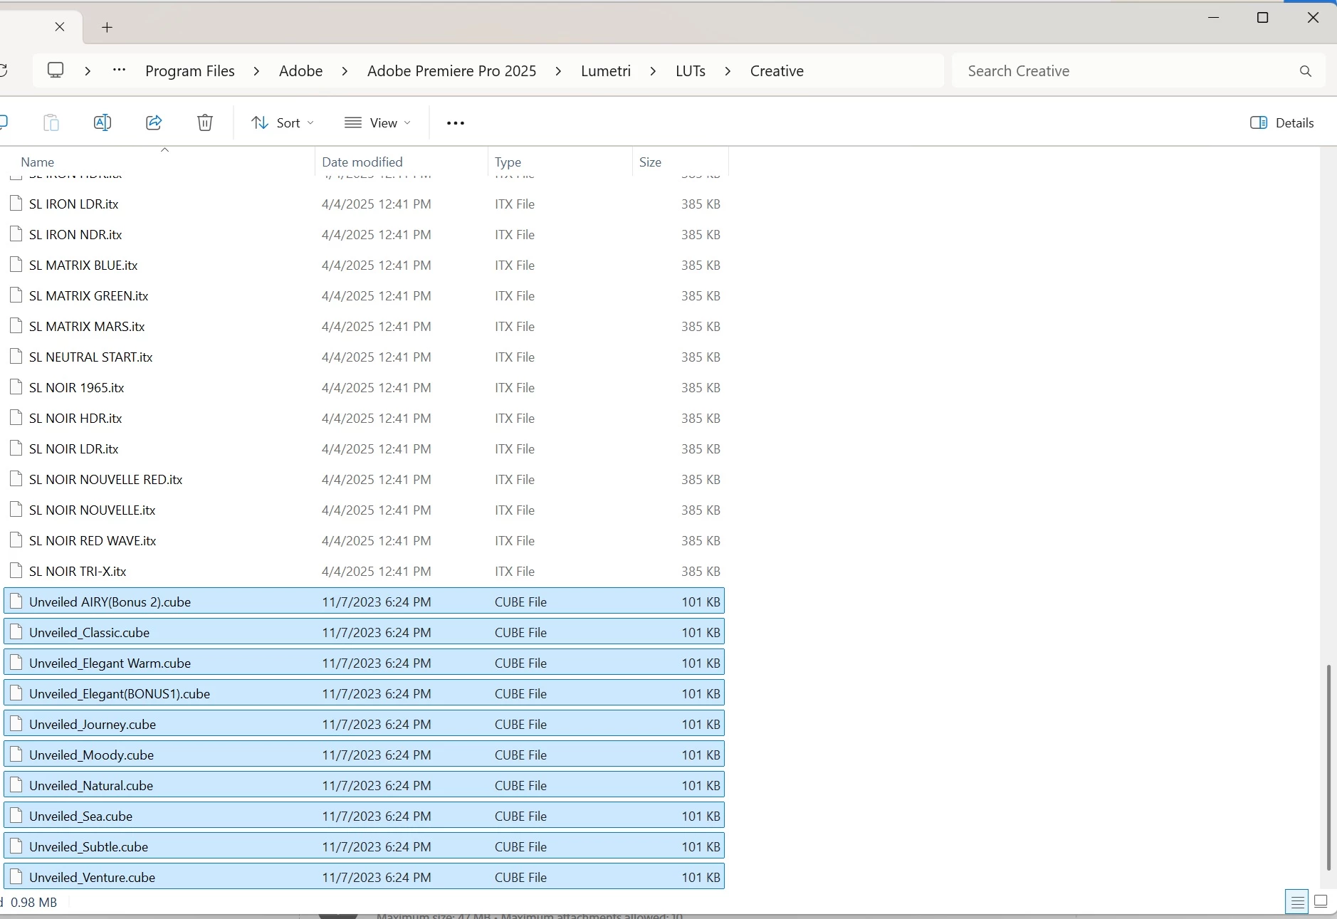1337x919 pixels.
Task: Switch to details list view icon
Action: [x=1298, y=902]
